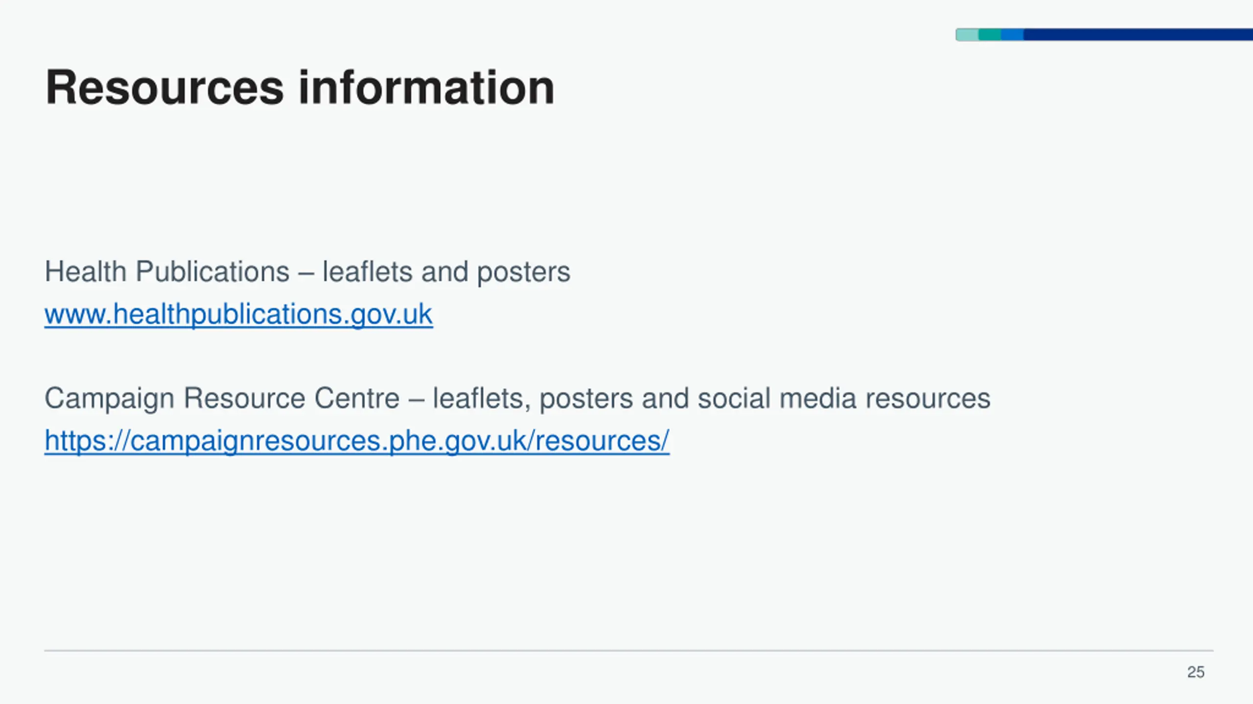This screenshot has width=1253, height=704.
Task: Click the words 'social media resources'
Action: point(844,398)
